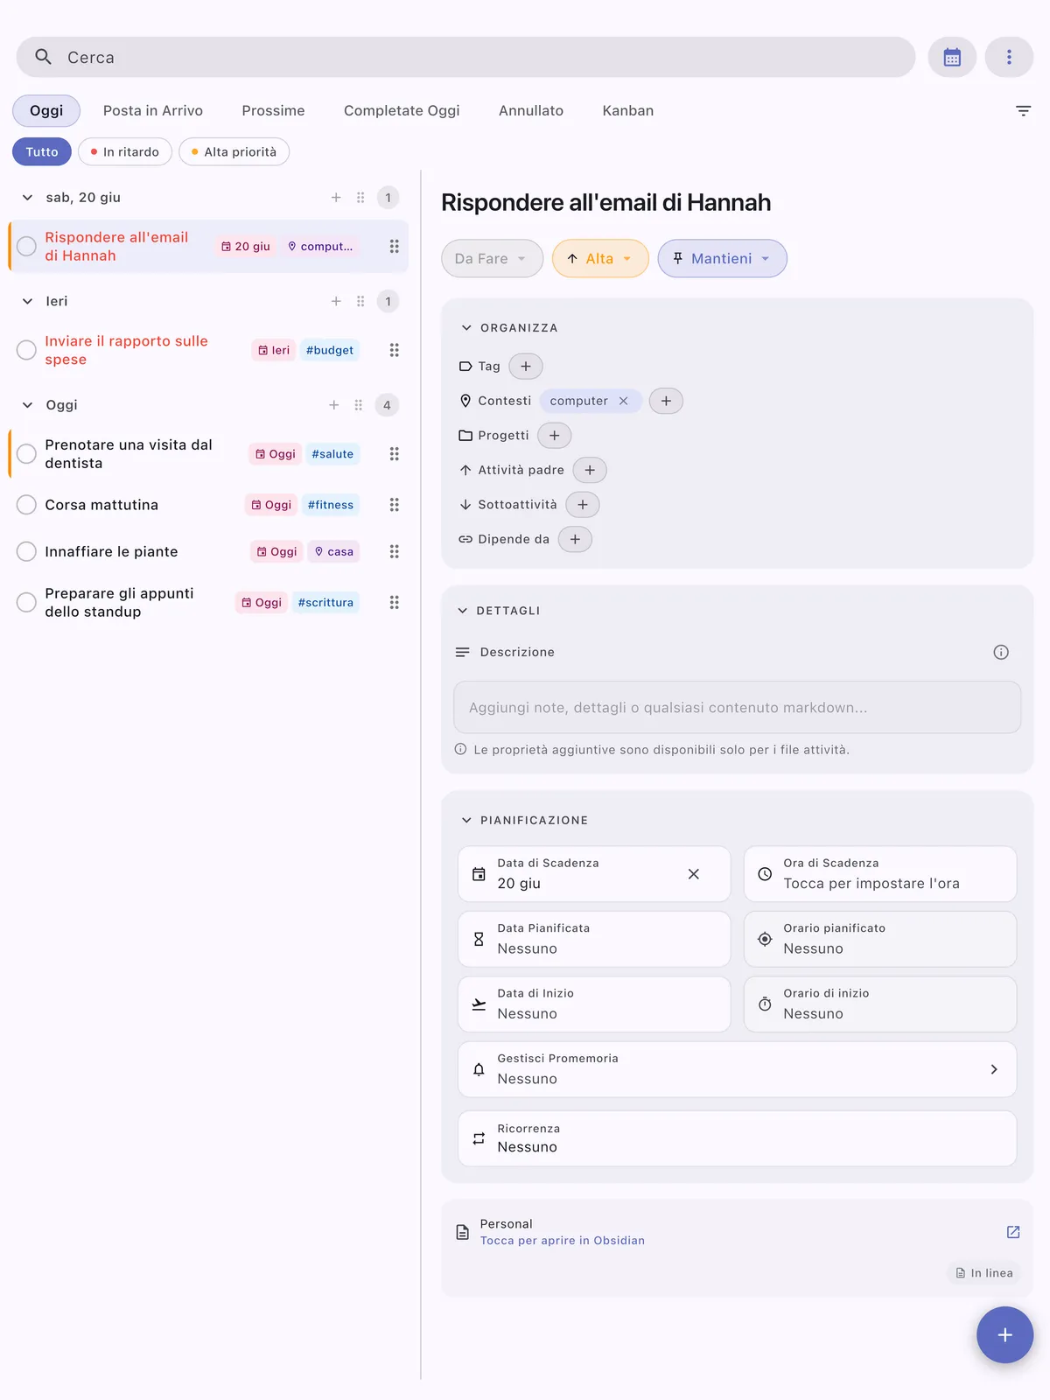Collapse the DETTAGLI section
Viewport: 1050px width, 1400px height.
point(463,611)
